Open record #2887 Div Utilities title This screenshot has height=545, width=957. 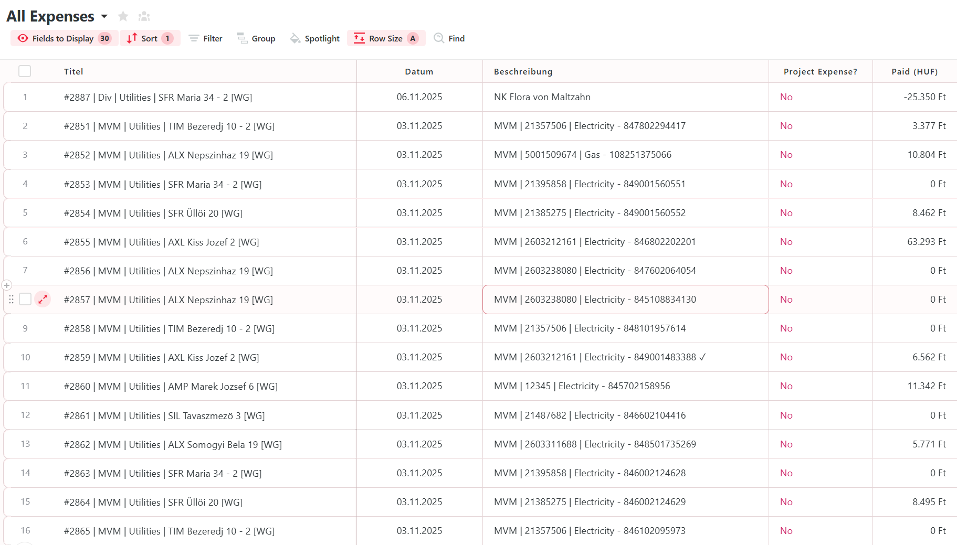[158, 98]
